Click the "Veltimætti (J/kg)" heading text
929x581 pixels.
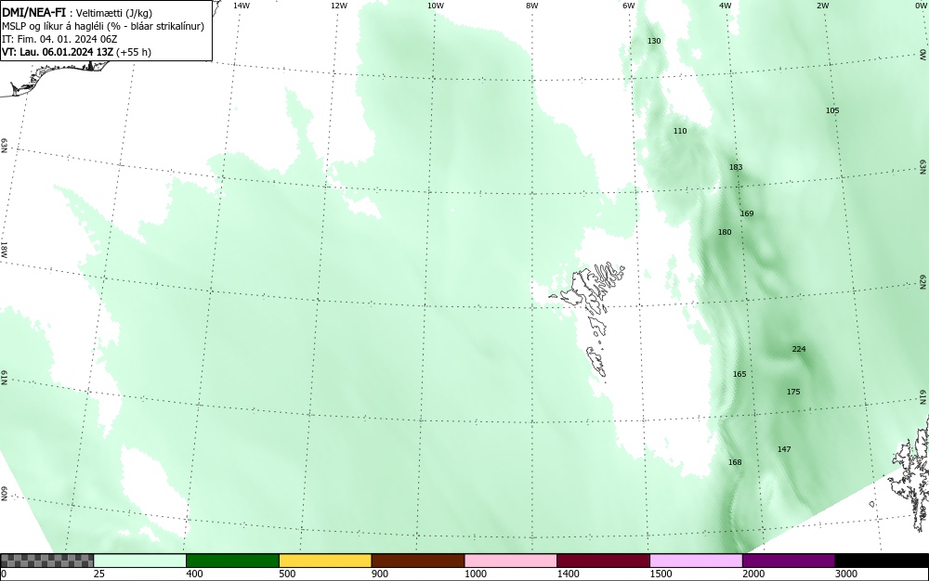click(x=114, y=13)
